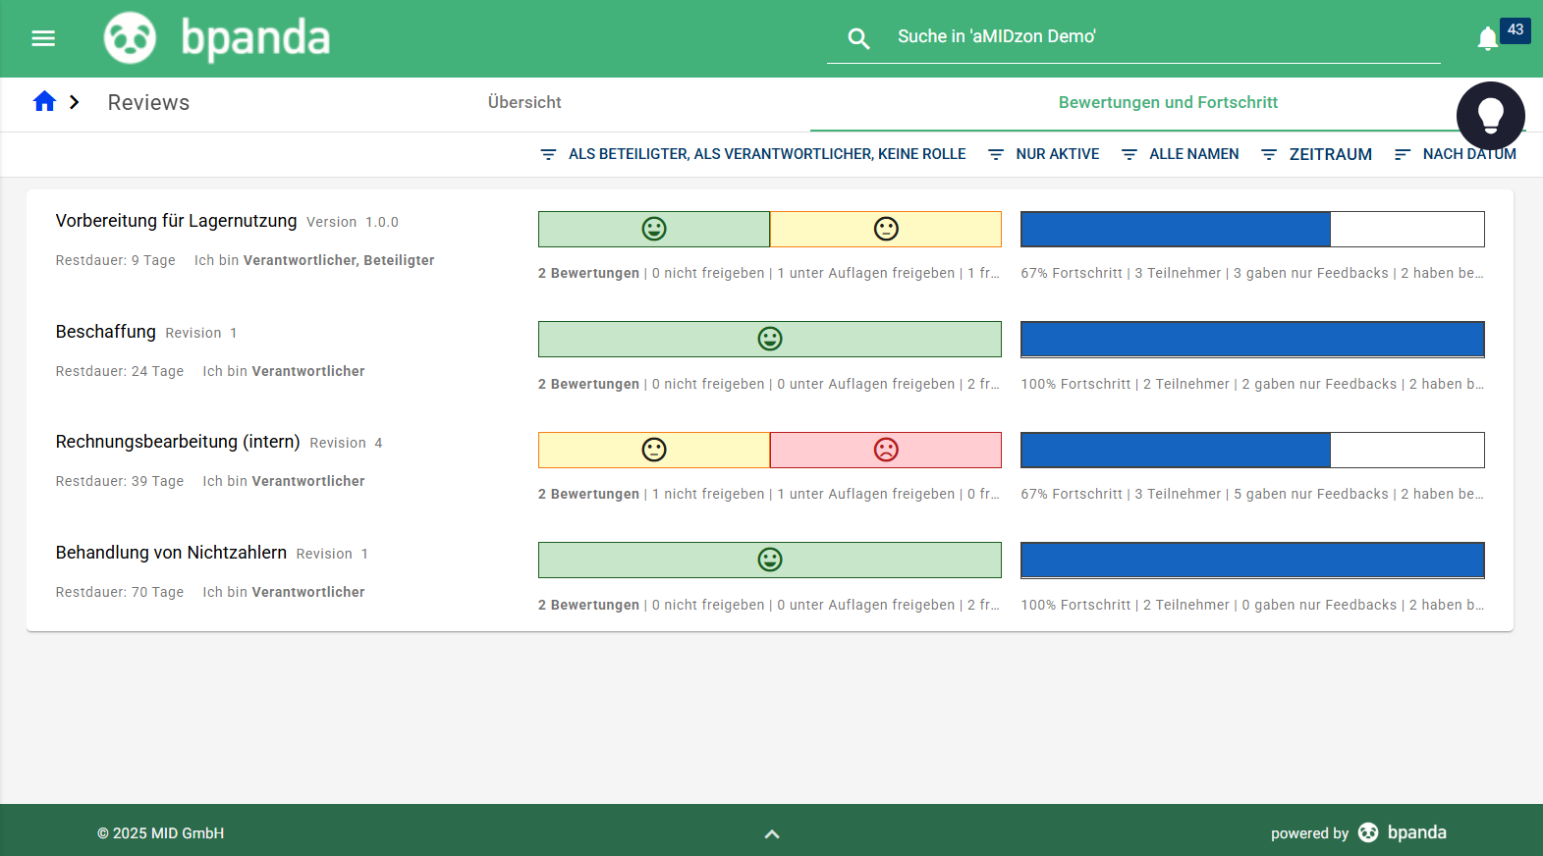This screenshot has height=856, width=1543.
Task: Select Bewertungen und Fortschritt tab
Action: click(x=1167, y=102)
